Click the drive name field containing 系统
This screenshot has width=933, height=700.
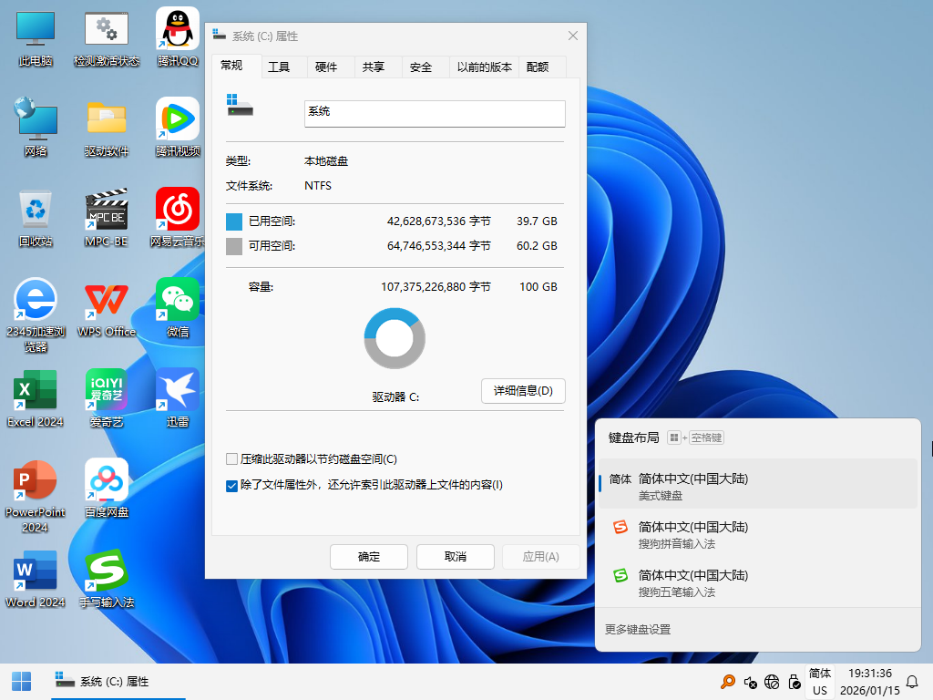click(x=435, y=113)
